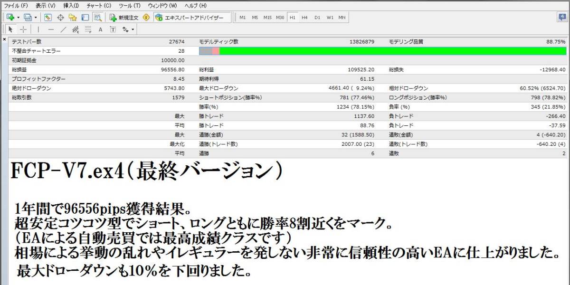Open the Navigator folder-star icon
Screen dimensions: 570x285
click(73, 18)
